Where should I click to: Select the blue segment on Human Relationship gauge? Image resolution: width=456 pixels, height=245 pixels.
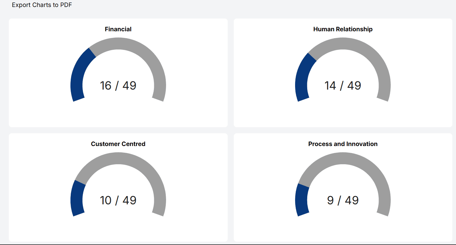pos(302,79)
